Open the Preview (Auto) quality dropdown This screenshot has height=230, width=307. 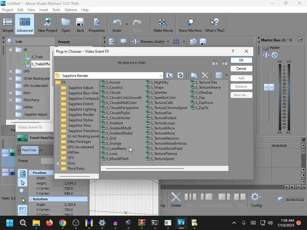168,41
